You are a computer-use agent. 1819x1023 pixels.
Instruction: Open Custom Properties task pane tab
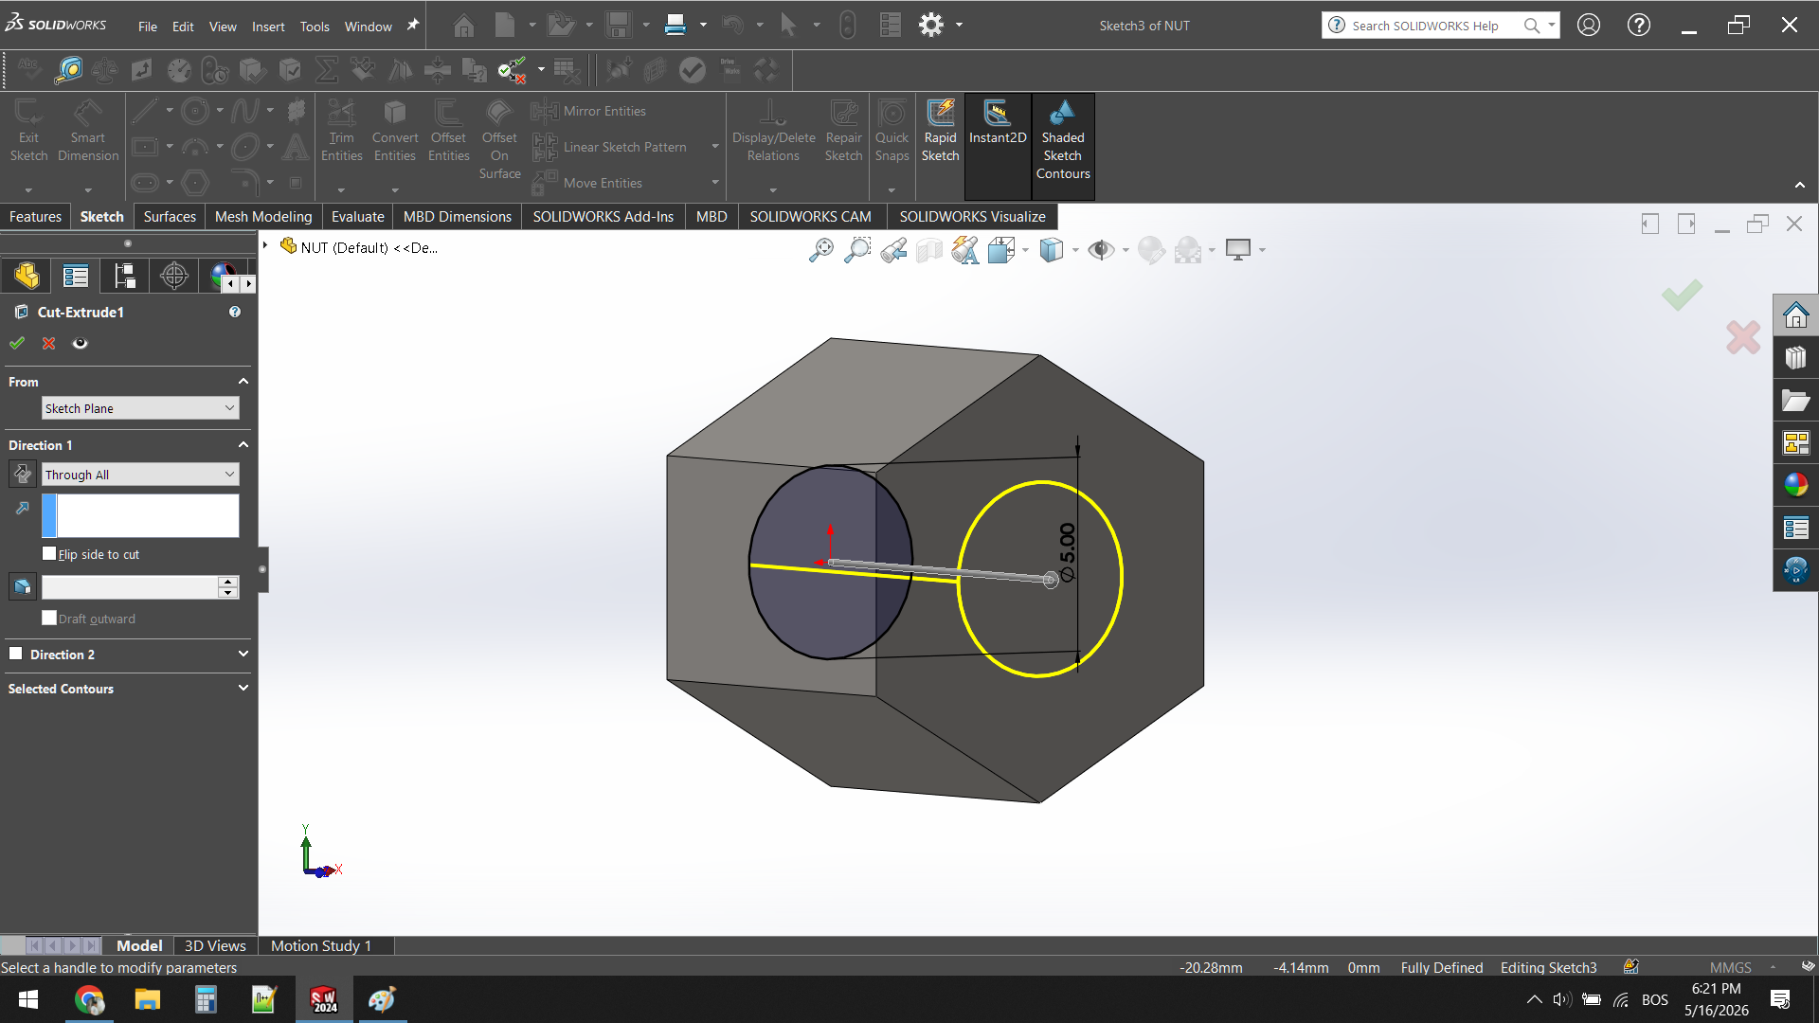click(1796, 529)
